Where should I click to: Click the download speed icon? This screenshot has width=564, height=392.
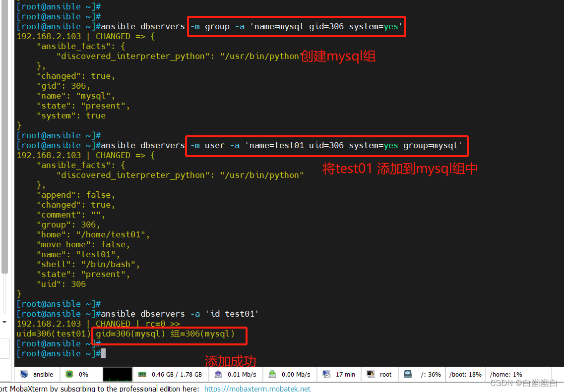coord(272,375)
